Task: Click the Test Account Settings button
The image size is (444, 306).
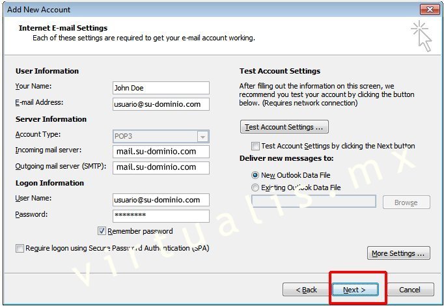Action: click(284, 127)
